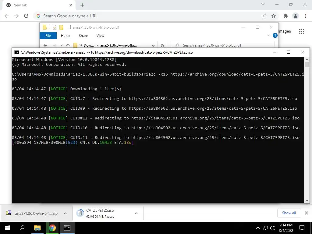Open the Google apps grid
Viewport: 312px width, 234px height.
[x=302, y=31]
